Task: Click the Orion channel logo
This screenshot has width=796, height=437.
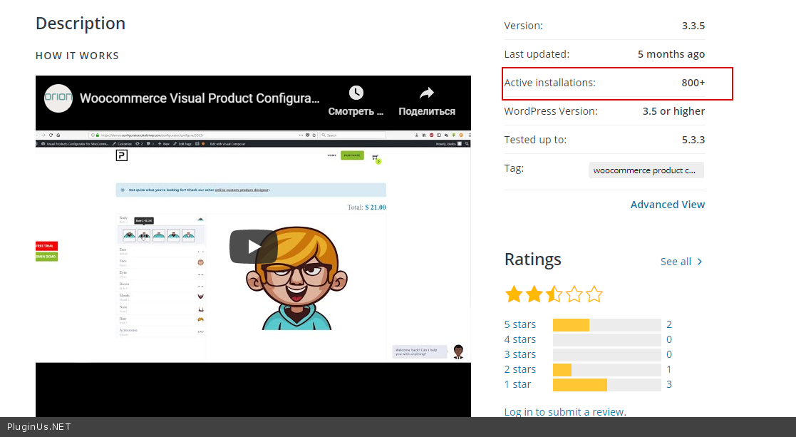Action: tap(58, 98)
